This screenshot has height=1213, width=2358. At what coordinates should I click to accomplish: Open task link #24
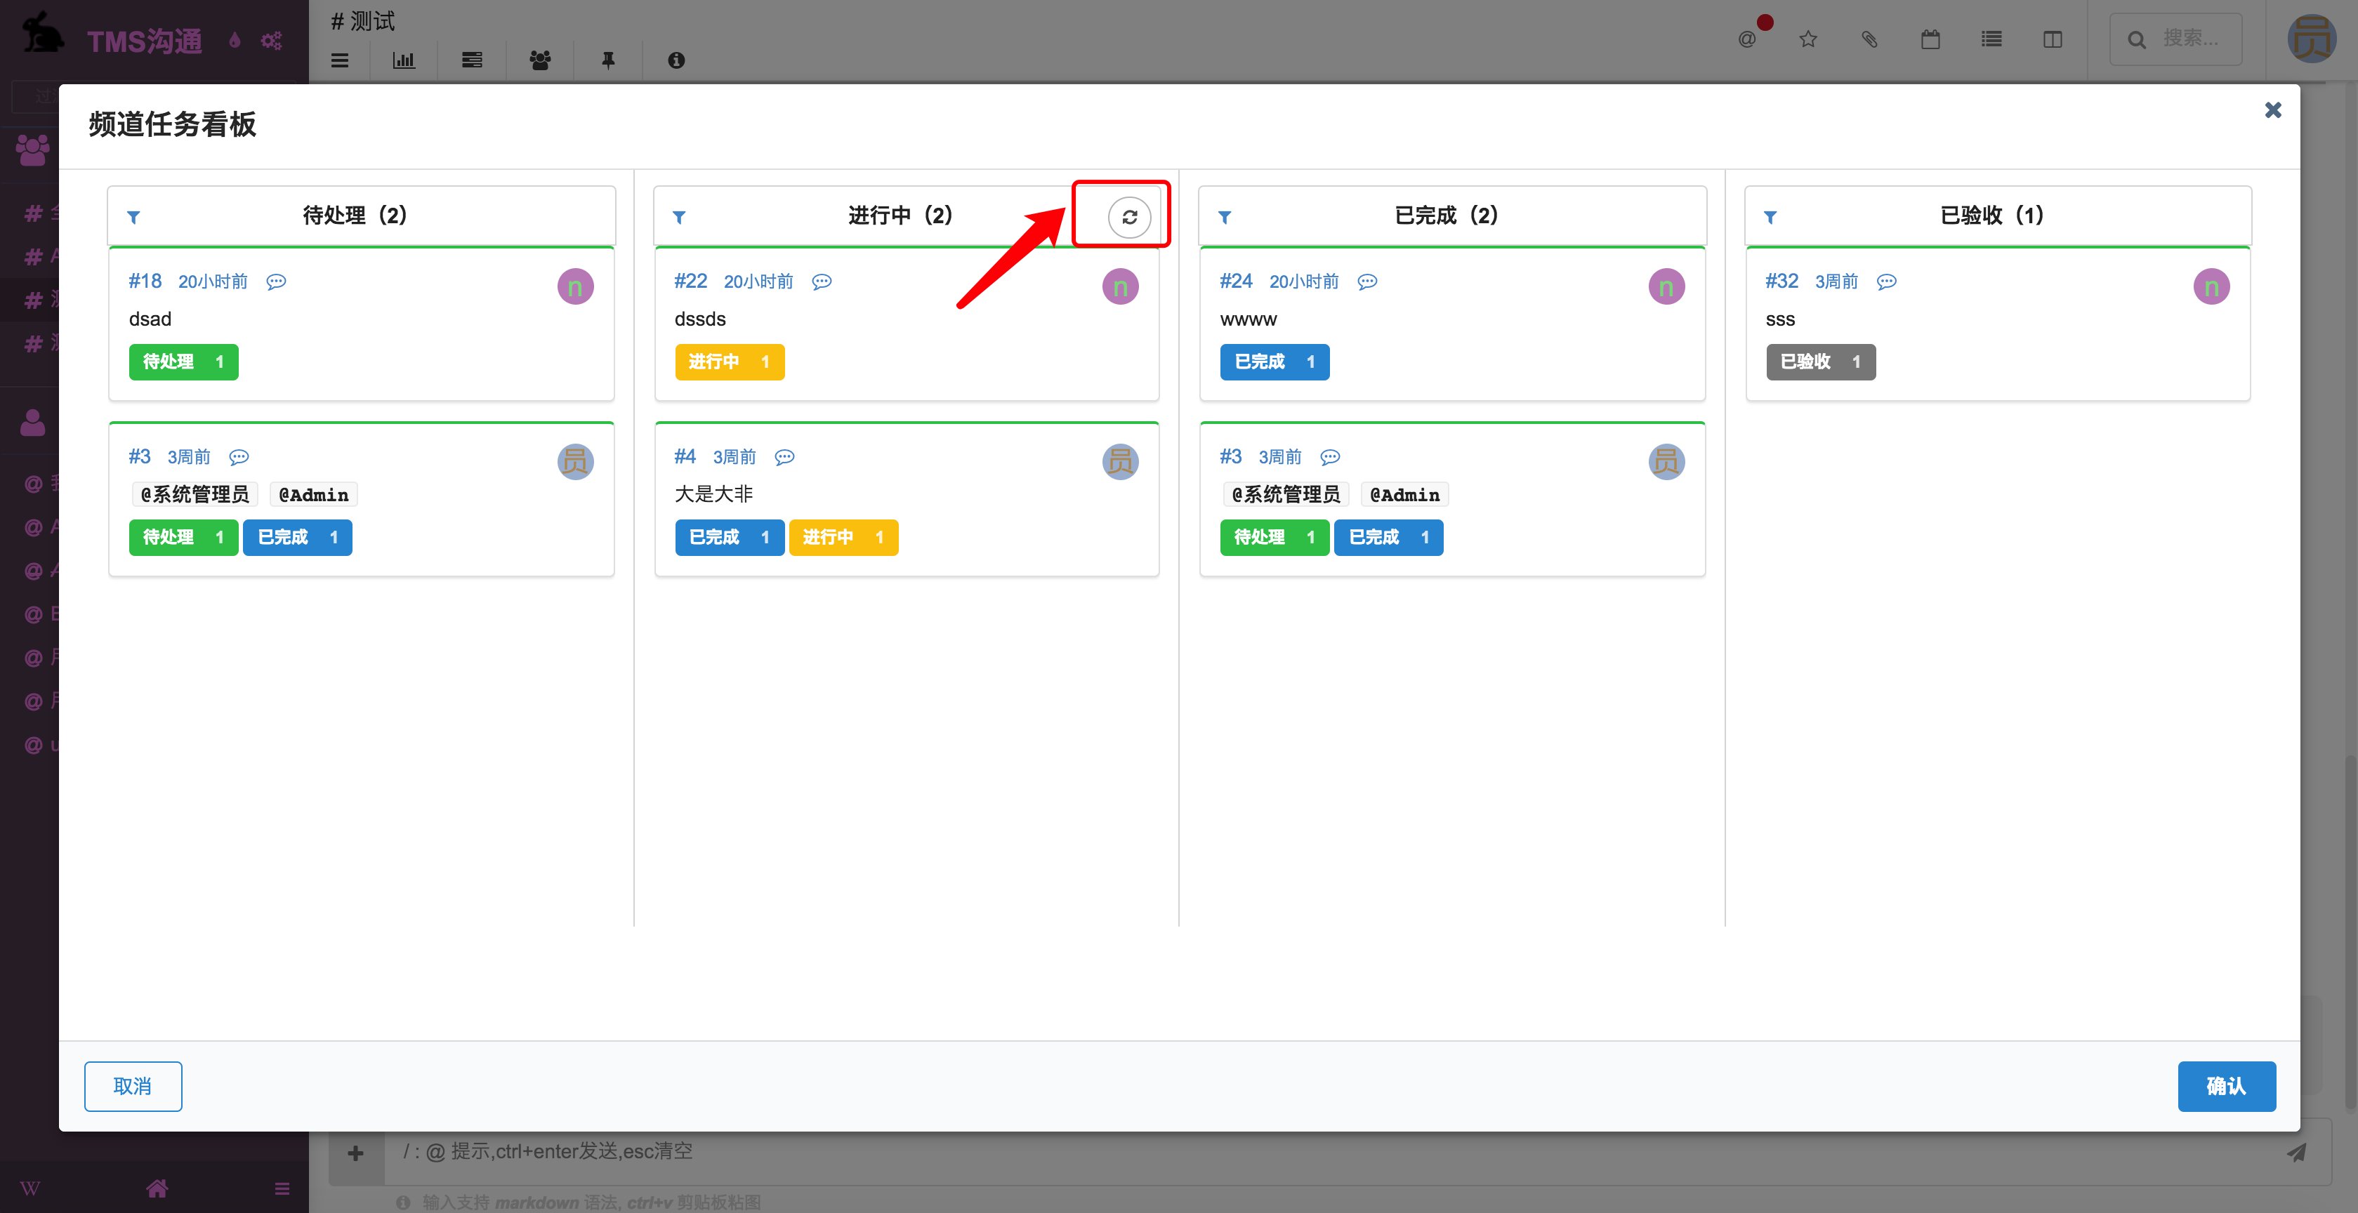click(1236, 281)
